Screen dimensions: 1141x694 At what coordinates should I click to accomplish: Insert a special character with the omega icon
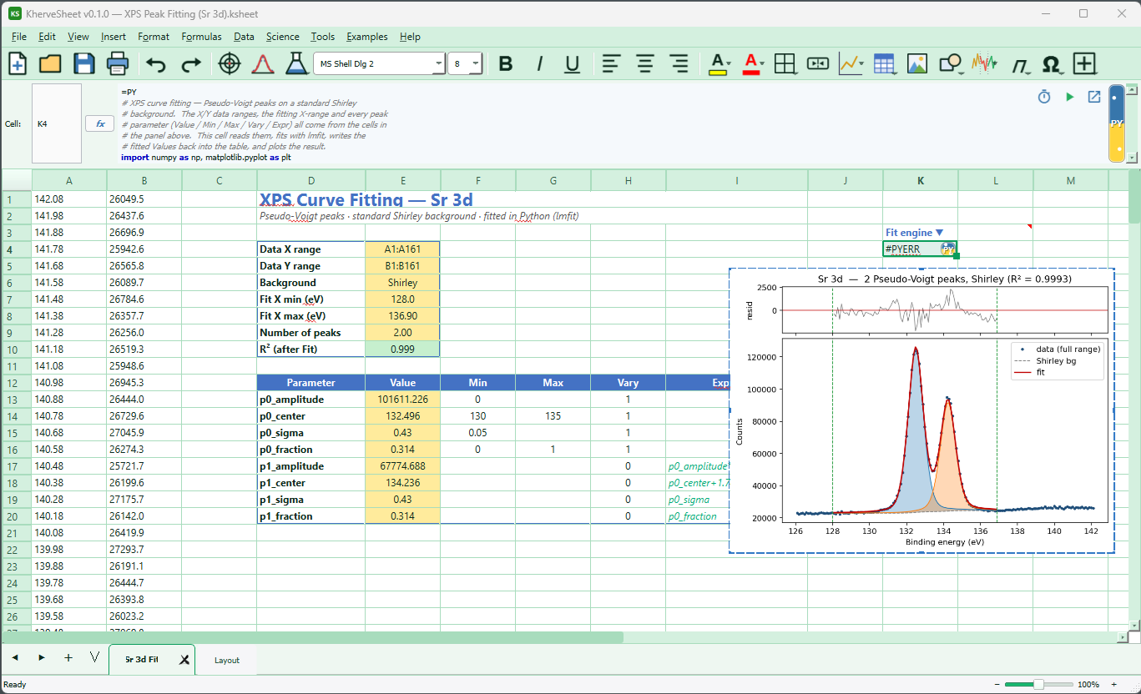click(x=1052, y=64)
